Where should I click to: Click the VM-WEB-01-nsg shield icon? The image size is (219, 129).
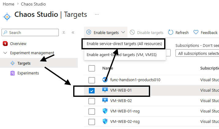coord(105,111)
